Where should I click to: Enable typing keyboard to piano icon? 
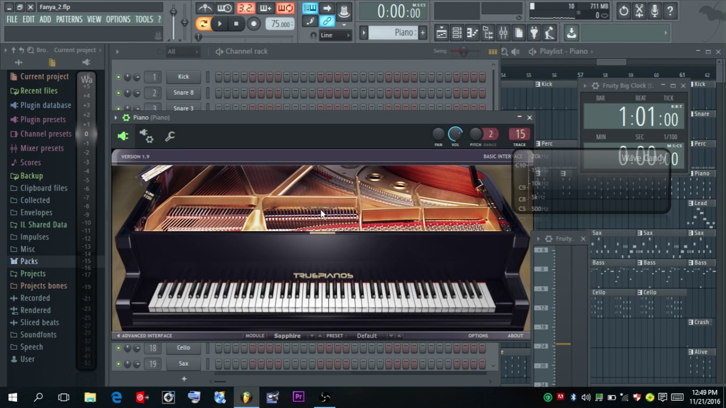(x=310, y=8)
